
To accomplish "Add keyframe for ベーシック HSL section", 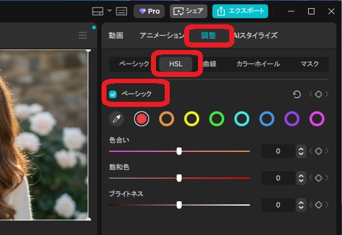I will [319, 94].
